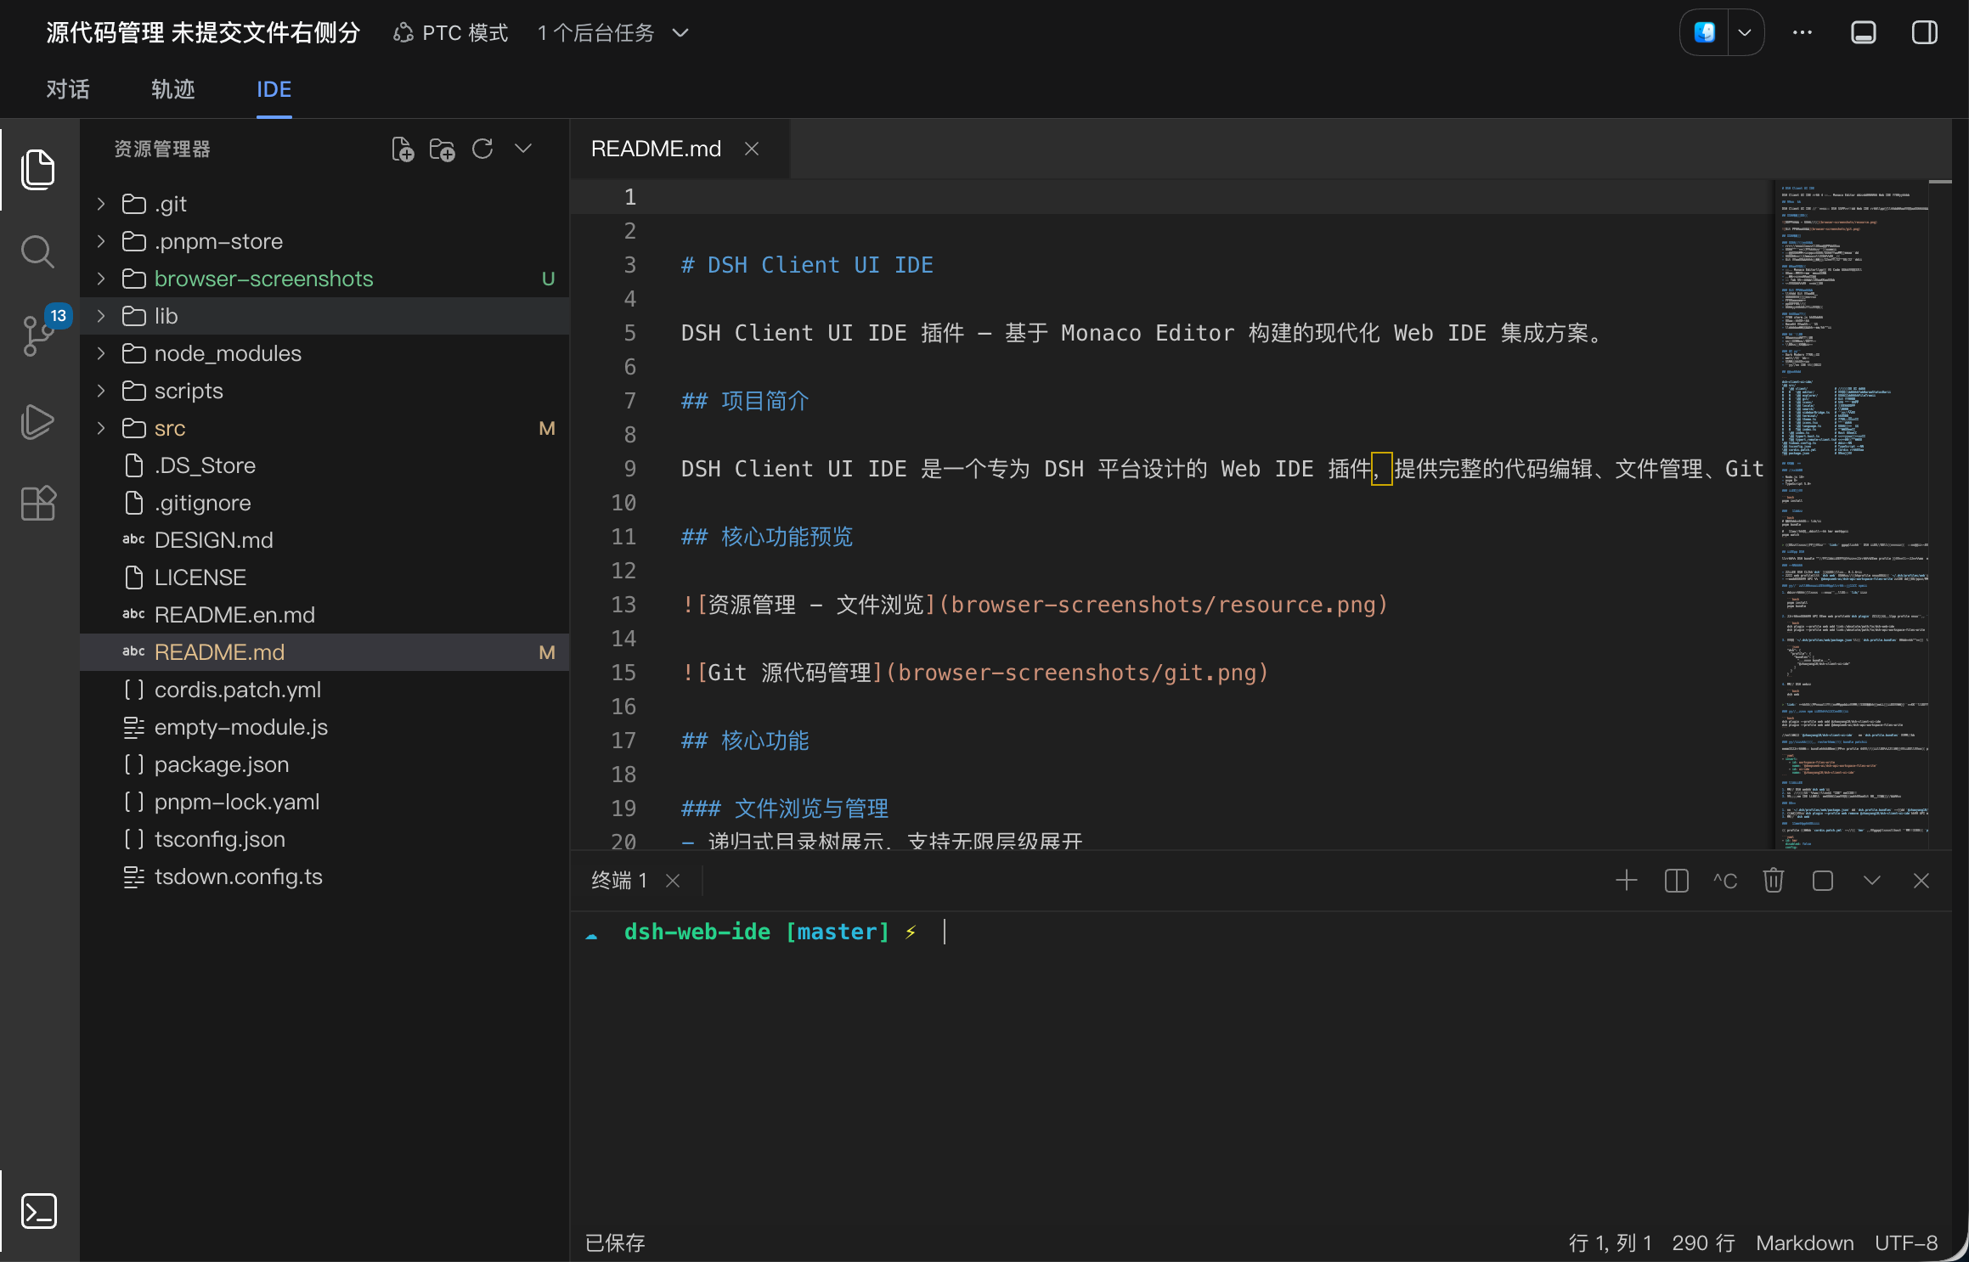Toggle the bottom panel layout button
Image resolution: width=1969 pixels, height=1262 pixels.
point(1864,32)
